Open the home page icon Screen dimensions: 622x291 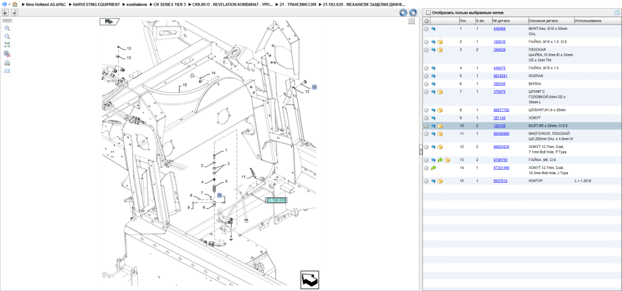[15, 4]
